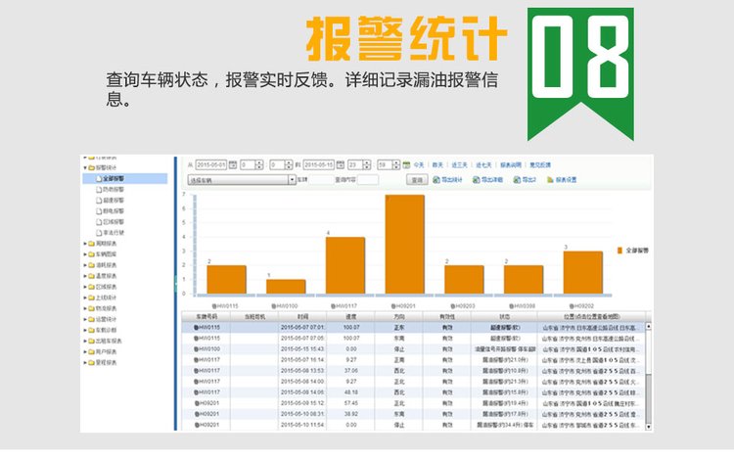Click the green calendar icon before 今天
Image resolution: width=734 pixels, height=458 pixels.
click(406, 165)
